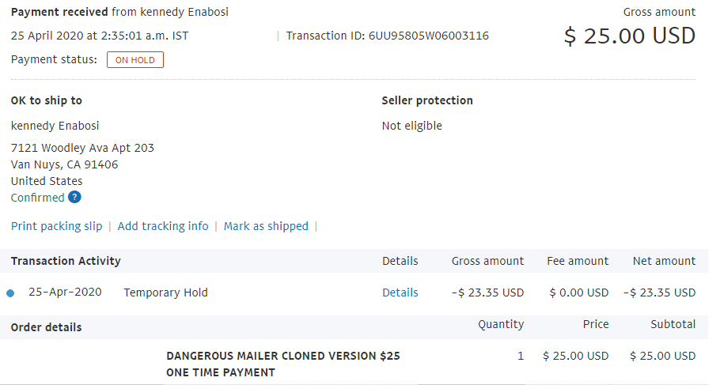Click the Subtotal column header
This screenshot has height=385, width=720.
pyautogui.click(x=673, y=324)
